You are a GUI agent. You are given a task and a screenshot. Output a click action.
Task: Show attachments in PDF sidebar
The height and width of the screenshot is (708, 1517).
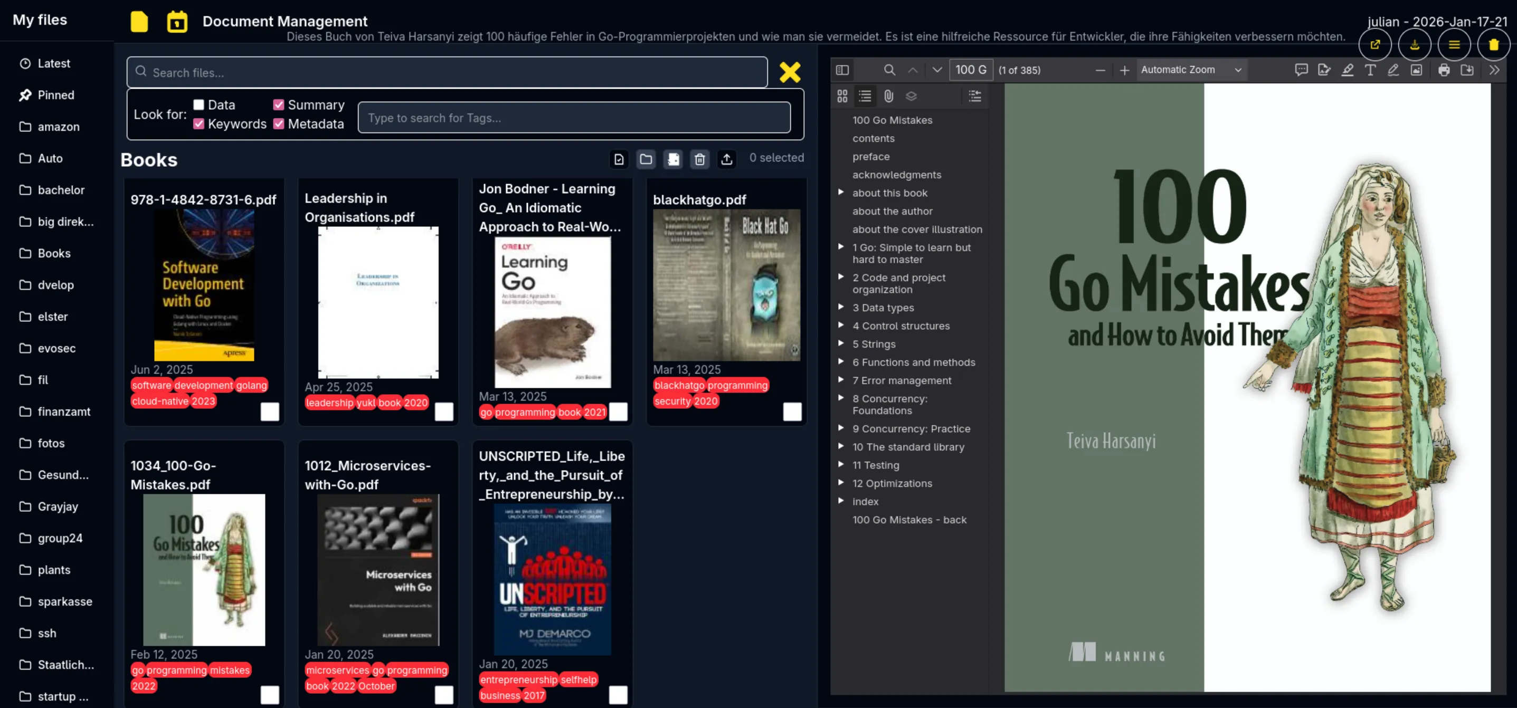click(888, 96)
